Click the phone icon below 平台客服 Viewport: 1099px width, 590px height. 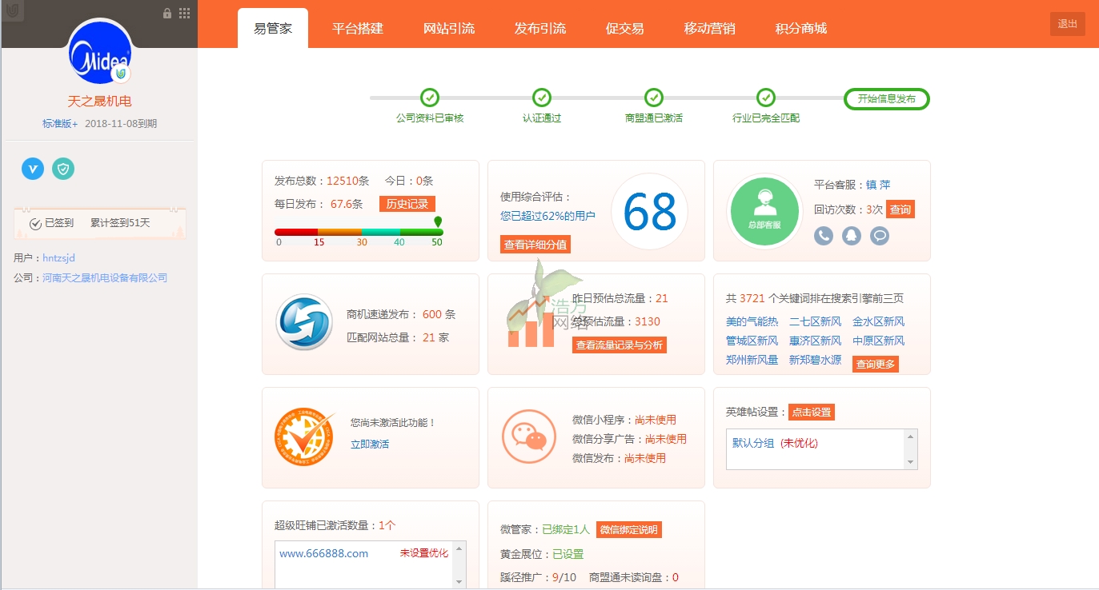823,235
